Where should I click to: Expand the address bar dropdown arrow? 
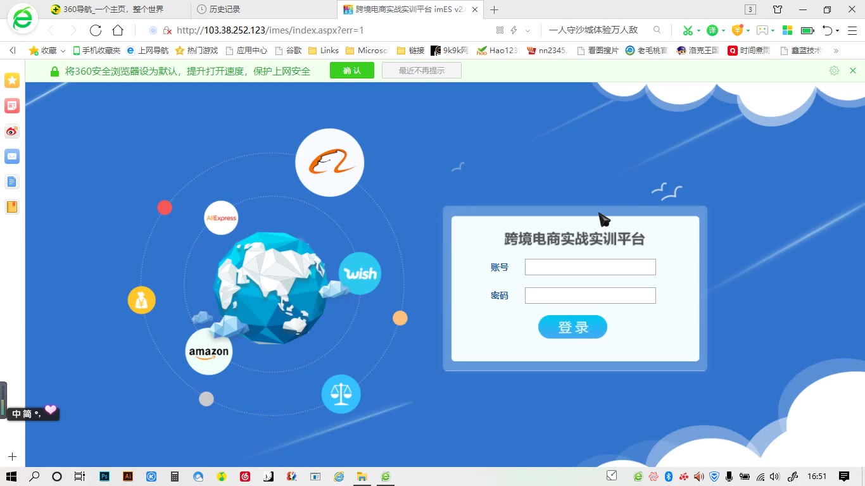tap(527, 30)
